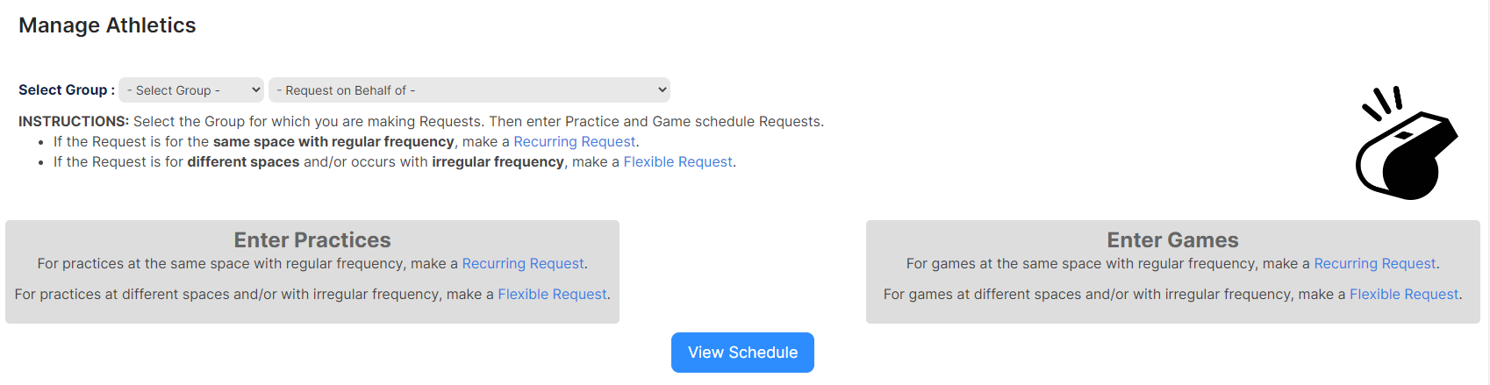
Task: Click the whistle icon
Action: click(1407, 143)
